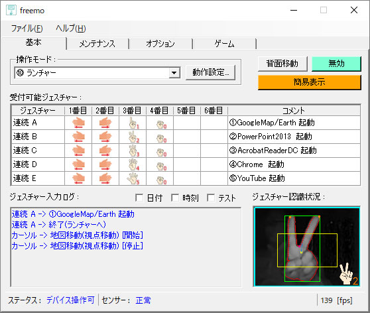Open the ファイル(F) menu
This screenshot has width=370, height=313.
pos(27,29)
